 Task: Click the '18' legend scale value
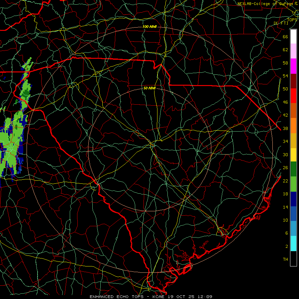click(285, 194)
